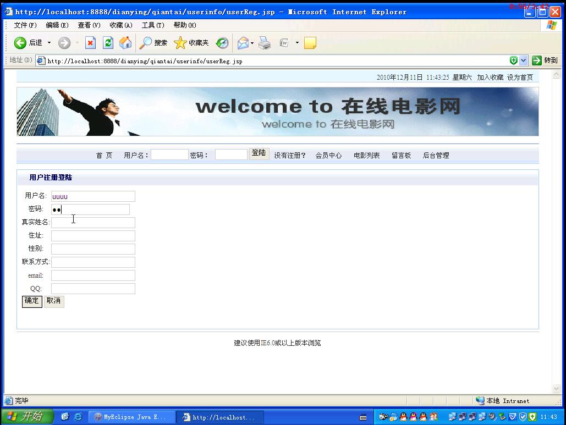The width and height of the screenshot is (566, 425).
Task: Click the email input field
Action: click(x=93, y=275)
